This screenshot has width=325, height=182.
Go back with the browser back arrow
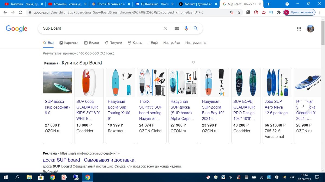pos(5,12)
